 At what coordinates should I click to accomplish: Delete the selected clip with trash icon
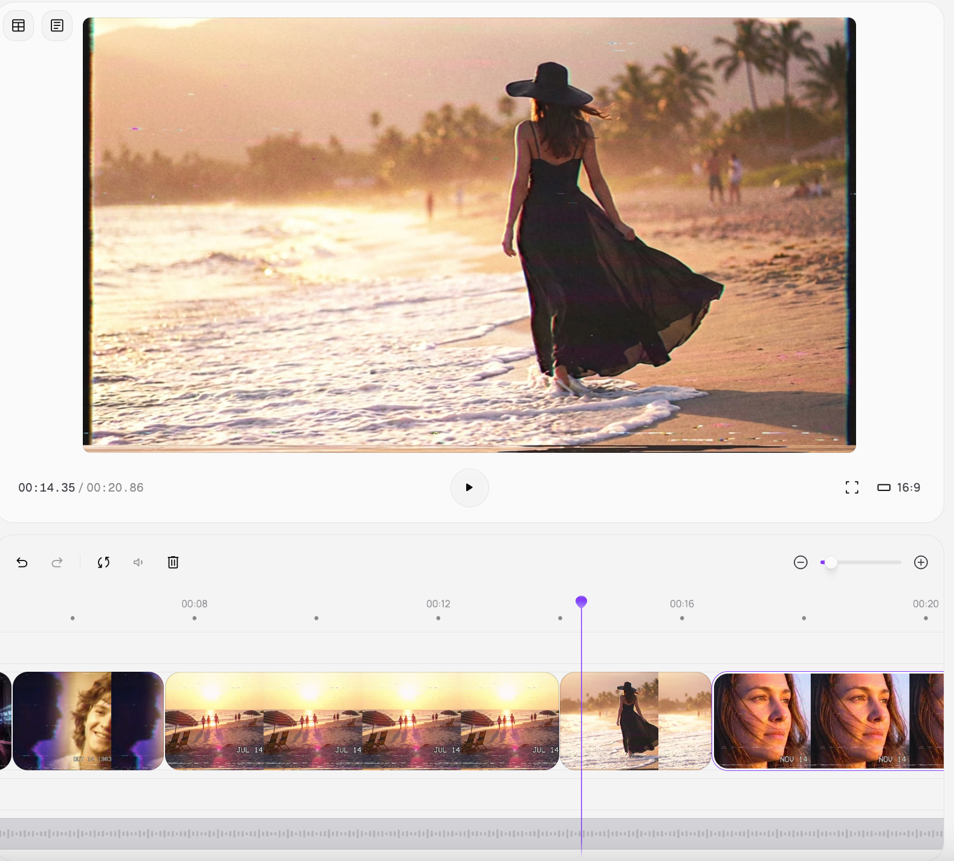tap(173, 562)
